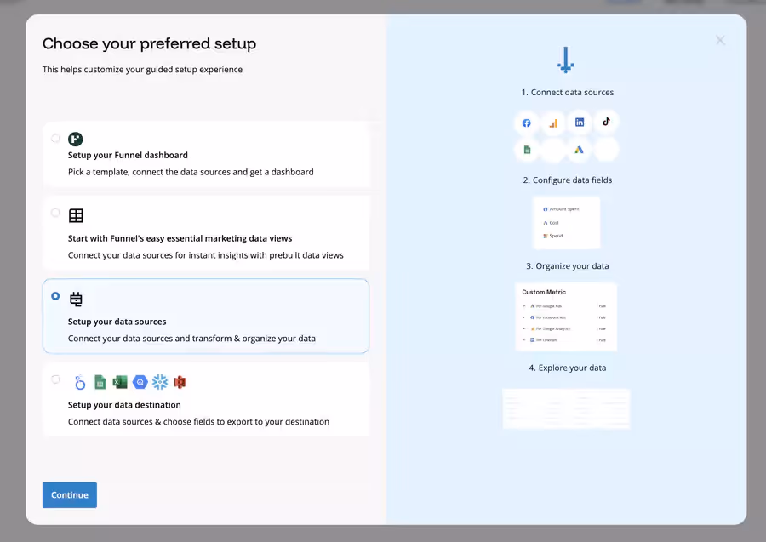Screen dimensions: 766x542
Task: Choose the essential marketing data views radio option
Action: pyautogui.click(x=55, y=213)
